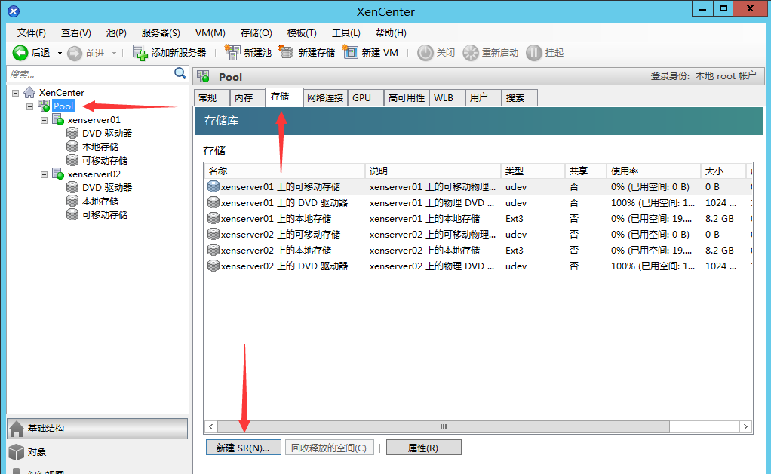The height and width of the screenshot is (474, 771).
Task: Sort storage table by 类型 column header
Action: [533, 171]
